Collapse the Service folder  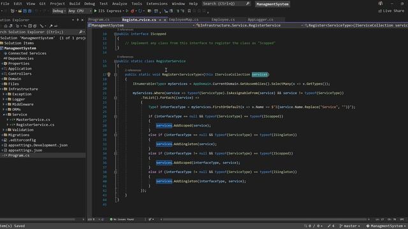[x=4, y=114]
